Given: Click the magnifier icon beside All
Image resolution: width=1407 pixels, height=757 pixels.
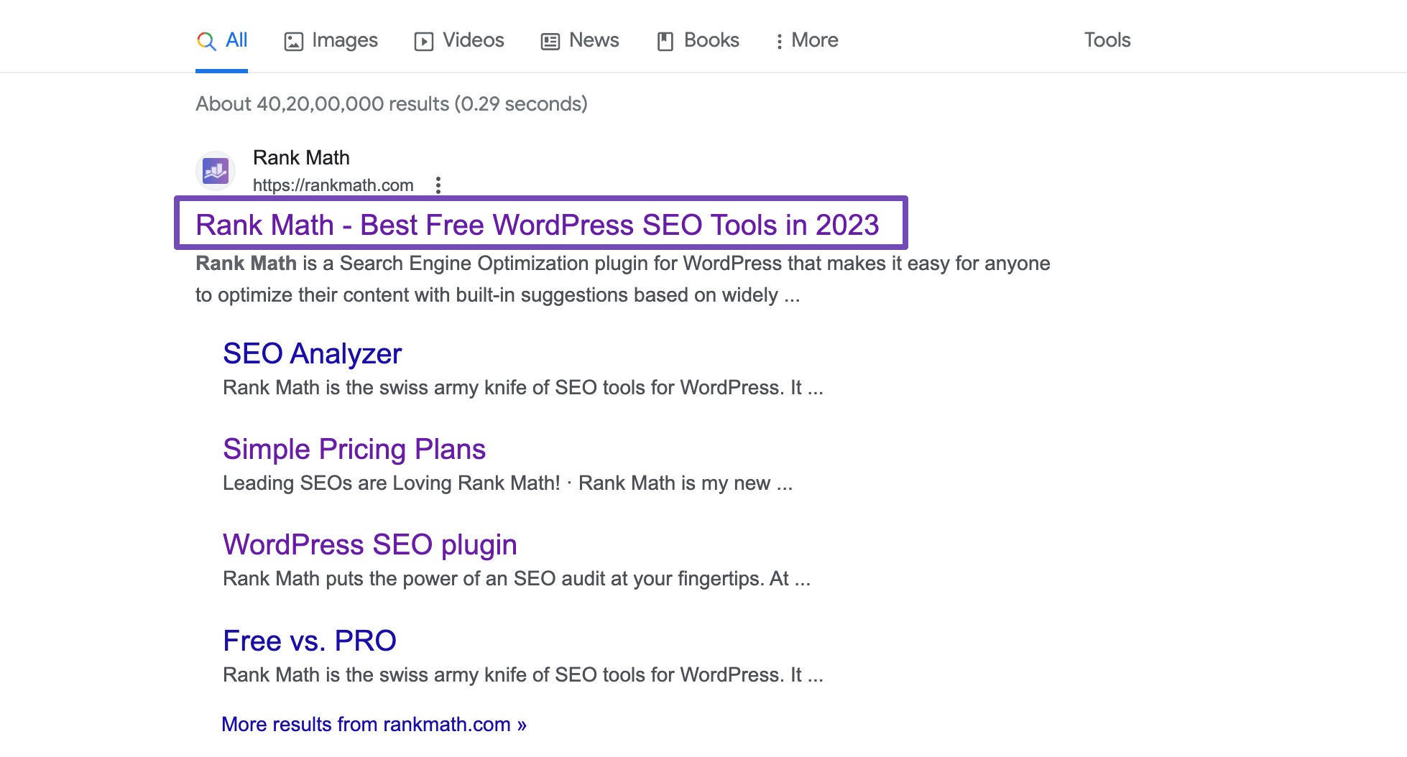Looking at the screenshot, I should (206, 41).
